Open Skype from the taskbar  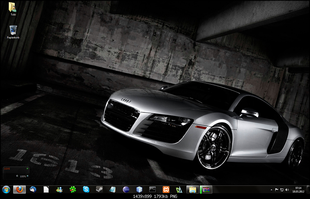86,189
